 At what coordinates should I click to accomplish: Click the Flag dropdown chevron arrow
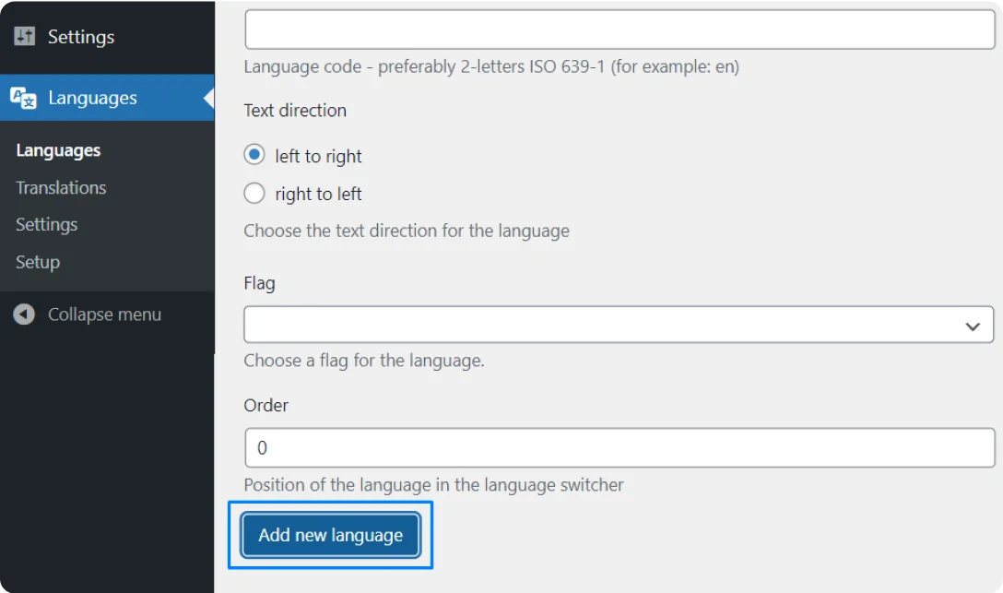(973, 325)
